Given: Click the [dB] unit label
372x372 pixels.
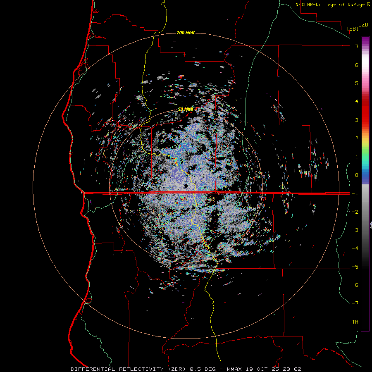Looking at the screenshot, I should pyautogui.click(x=353, y=29).
